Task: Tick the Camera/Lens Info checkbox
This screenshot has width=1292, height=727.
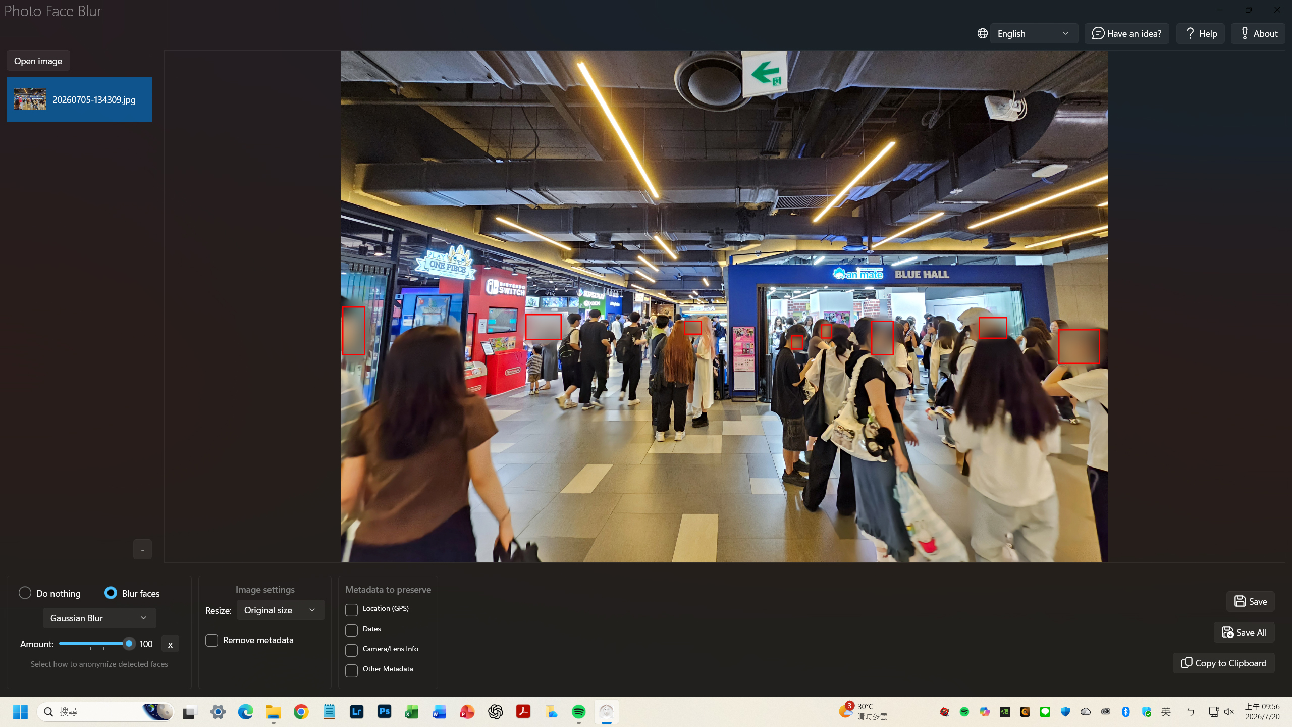Action: tap(351, 650)
